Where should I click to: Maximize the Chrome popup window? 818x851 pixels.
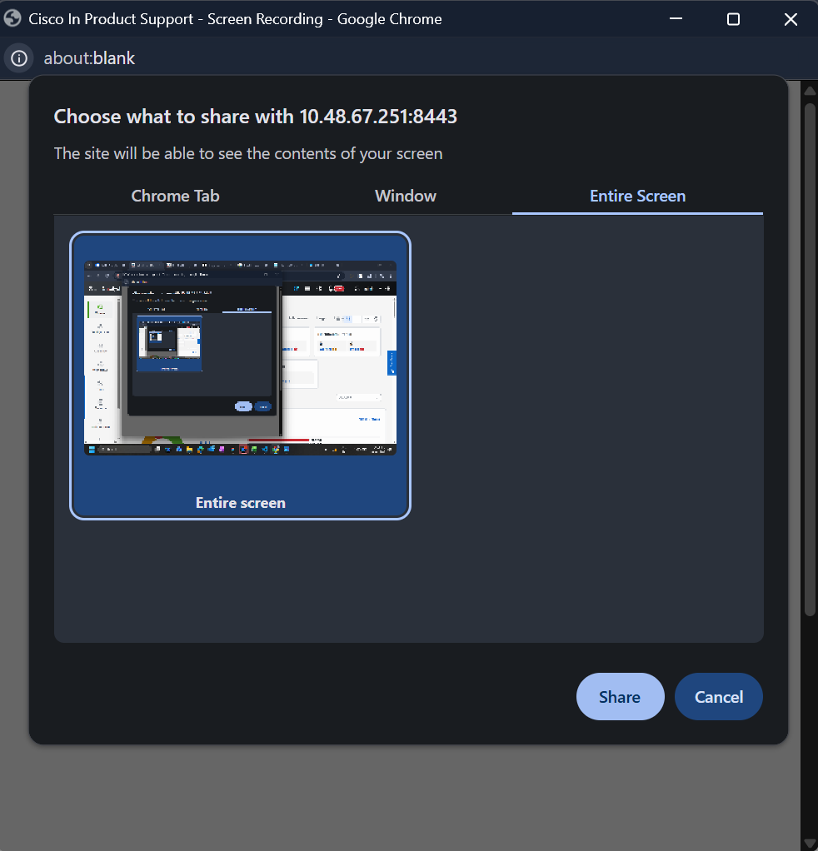coord(733,18)
